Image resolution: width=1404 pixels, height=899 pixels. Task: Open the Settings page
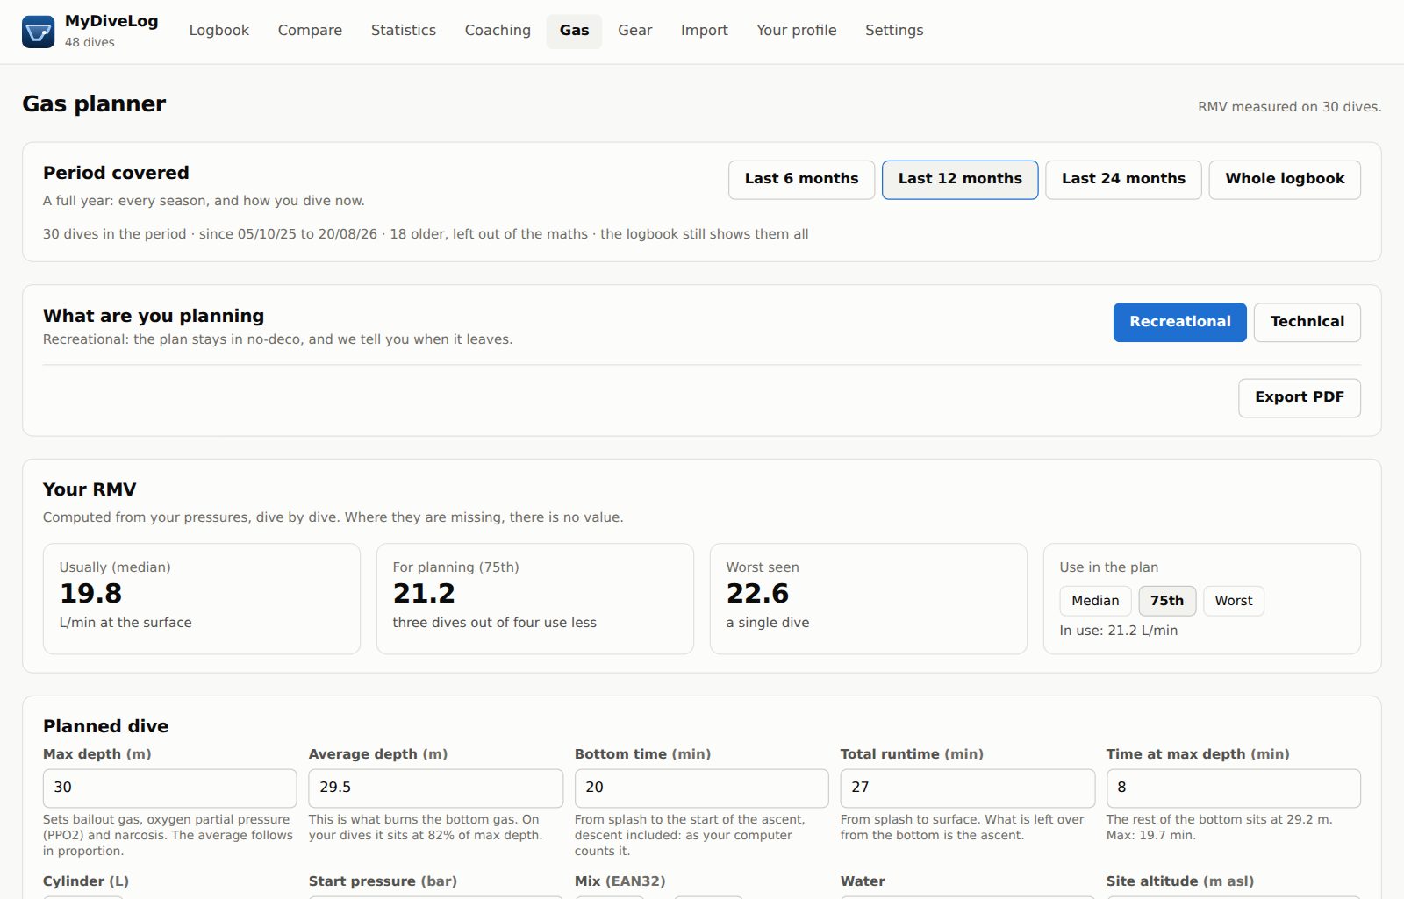894,31
